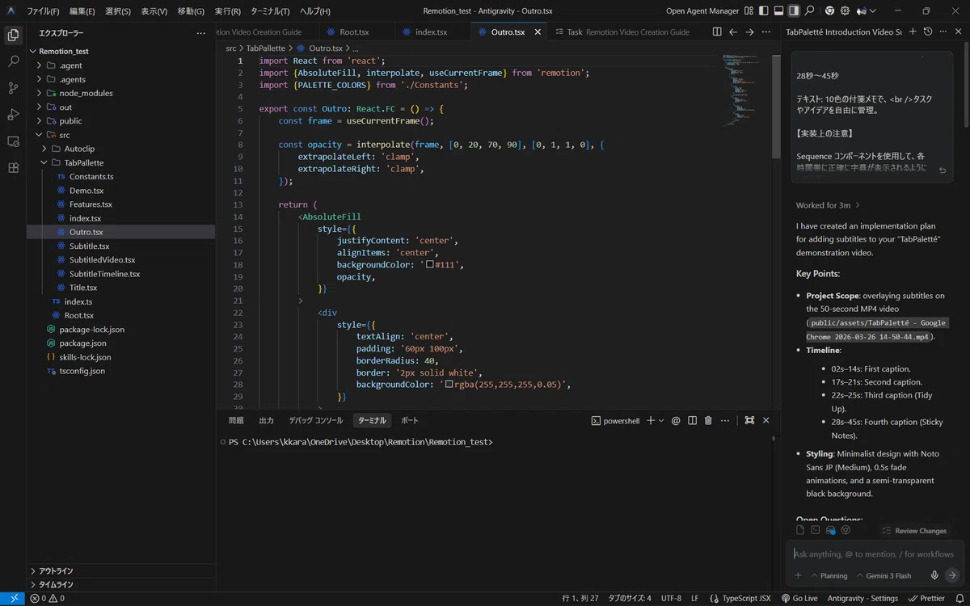Start voice input with microphone icon

[934, 575]
